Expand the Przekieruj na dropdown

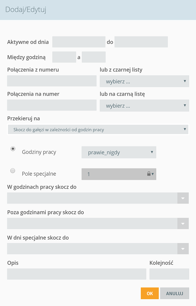click(x=98, y=130)
